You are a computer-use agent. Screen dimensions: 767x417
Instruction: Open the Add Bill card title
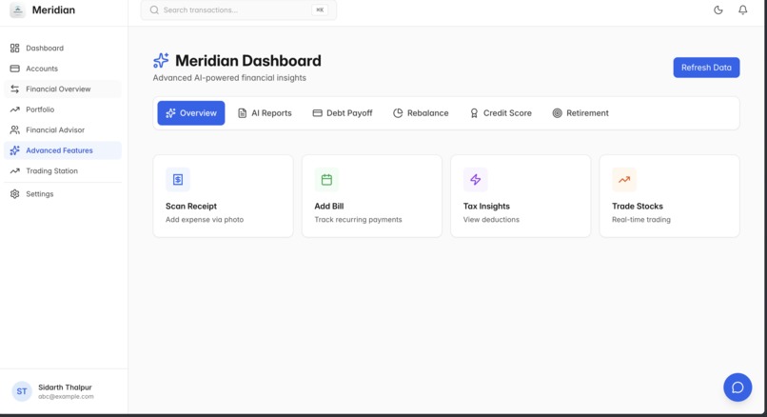pyautogui.click(x=329, y=206)
